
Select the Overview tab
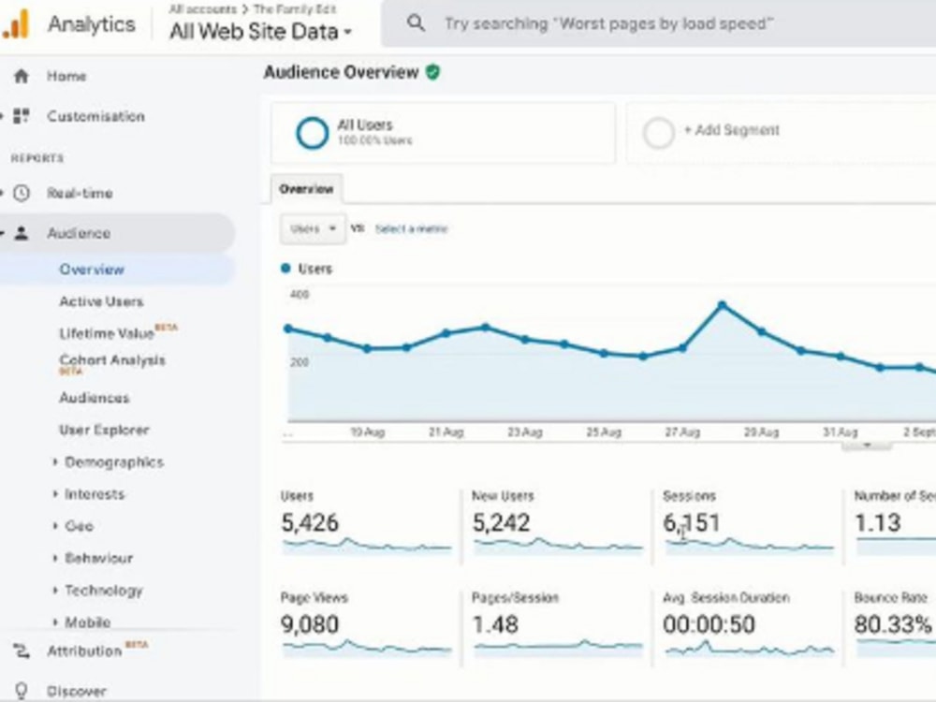point(306,189)
